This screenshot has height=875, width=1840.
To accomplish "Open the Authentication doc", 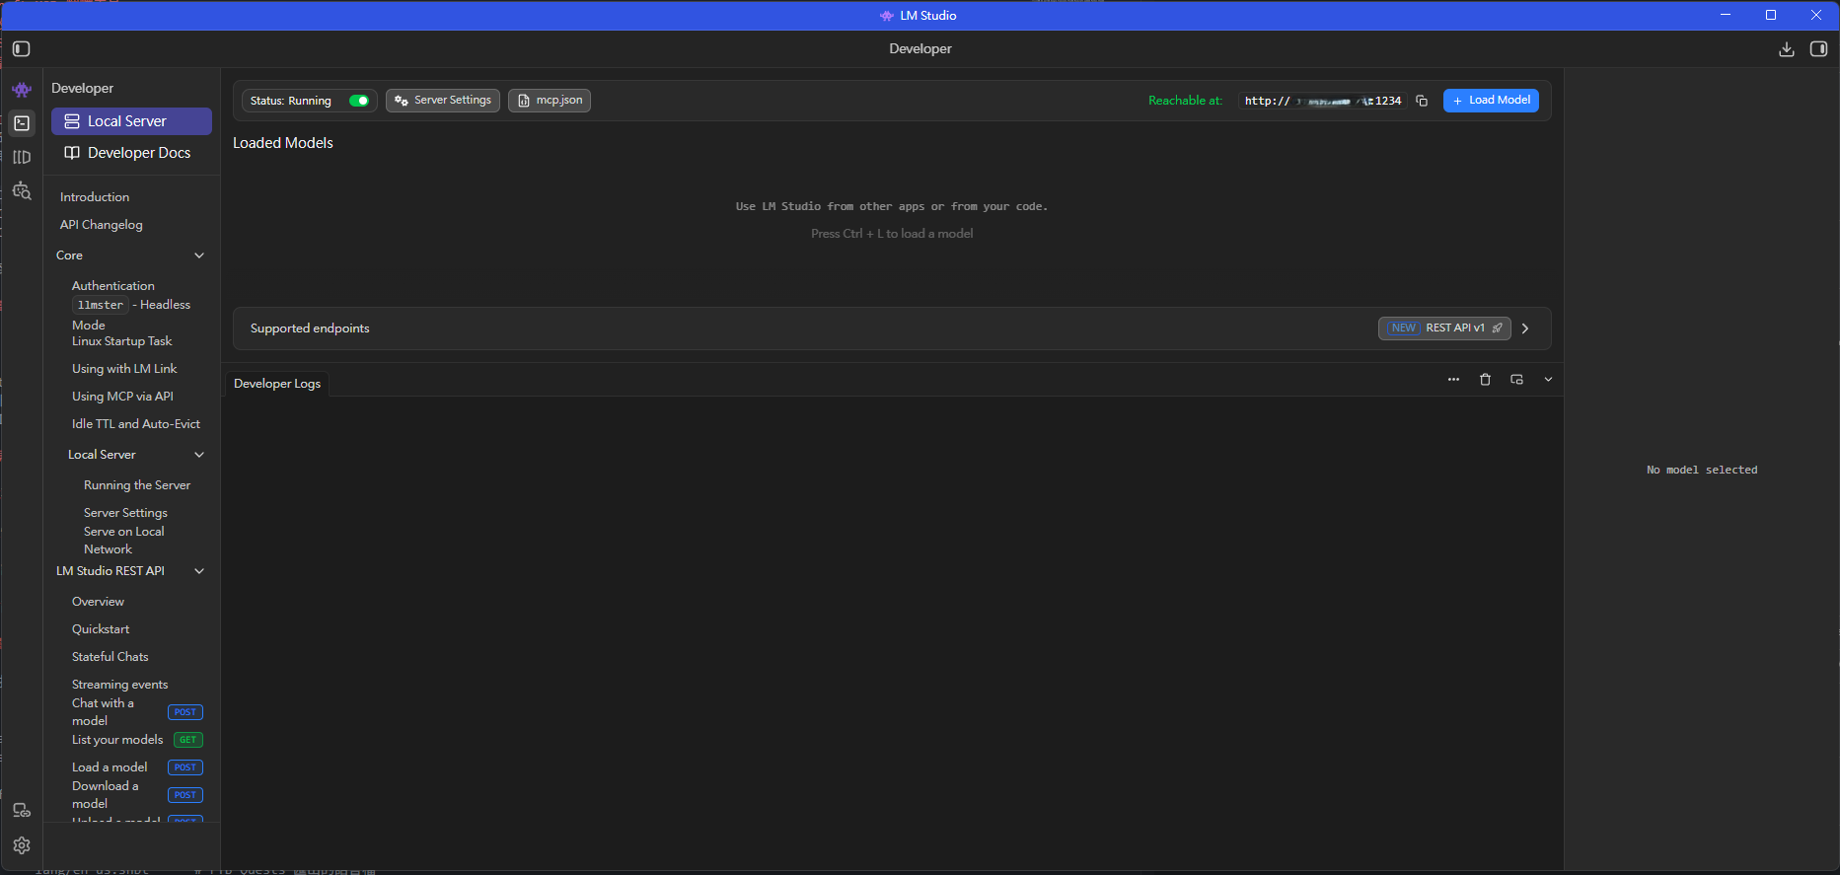I will point(112,286).
